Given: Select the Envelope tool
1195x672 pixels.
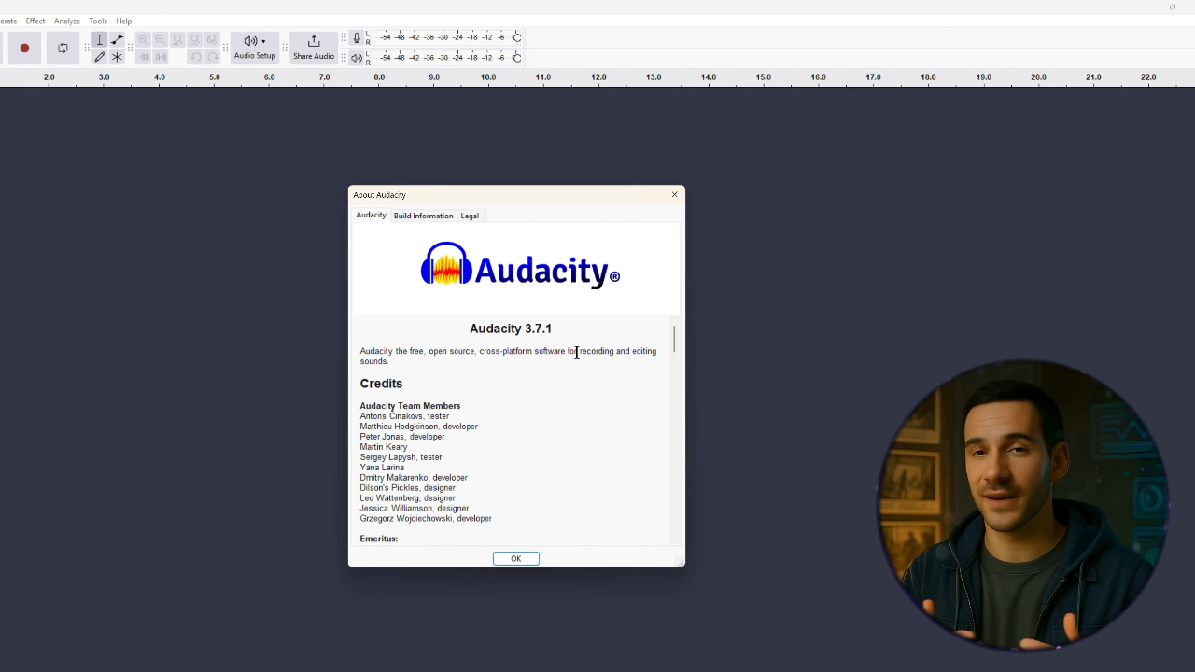Looking at the screenshot, I should [x=117, y=40].
